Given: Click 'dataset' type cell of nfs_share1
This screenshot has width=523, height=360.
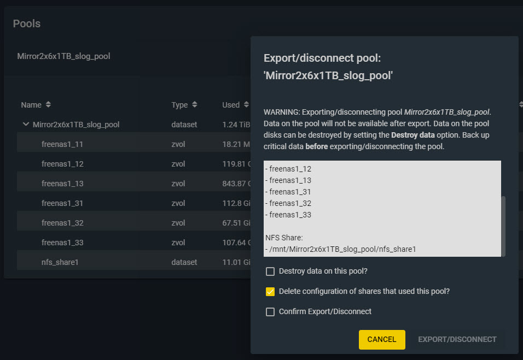Looking at the screenshot, I should tap(184, 262).
